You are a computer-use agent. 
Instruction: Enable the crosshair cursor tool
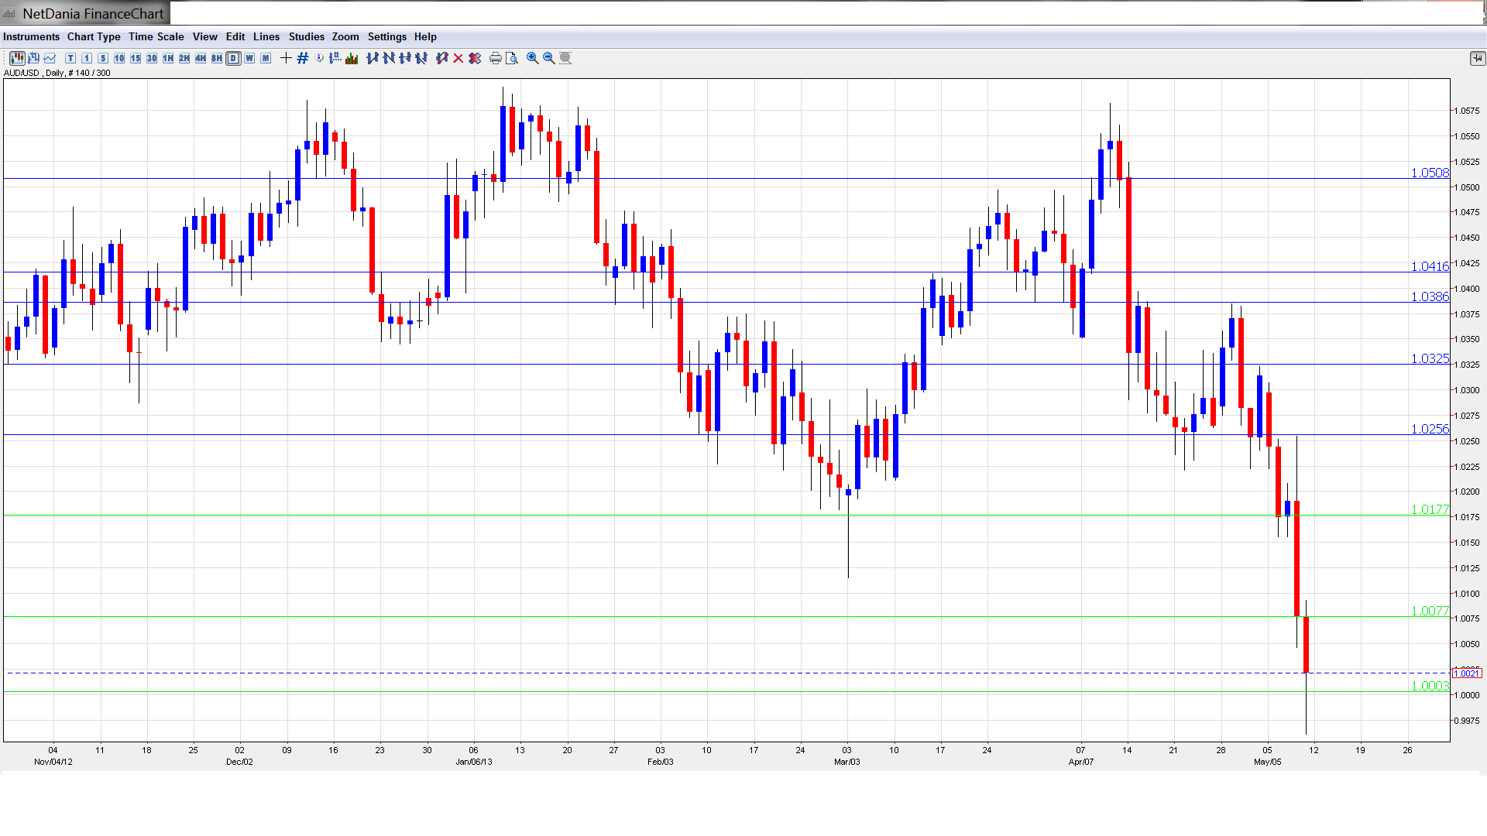(285, 58)
